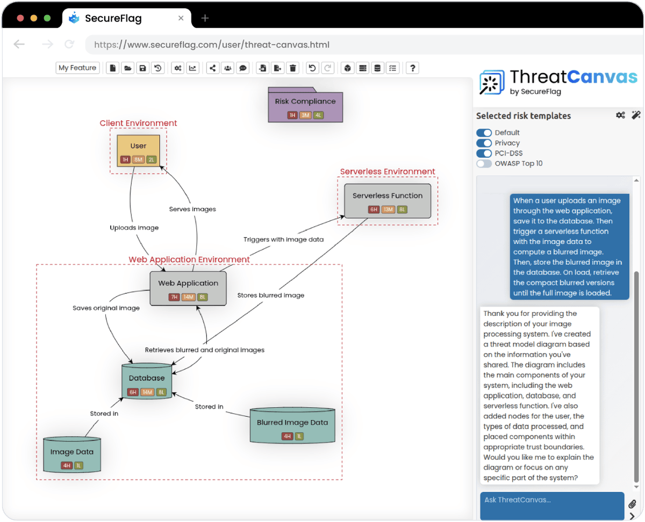The width and height of the screenshot is (645, 522).
Task: Select the Risk Compliance node
Action: pyautogui.click(x=305, y=105)
